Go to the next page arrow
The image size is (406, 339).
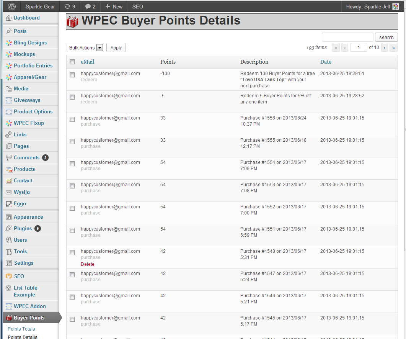(384, 48)
